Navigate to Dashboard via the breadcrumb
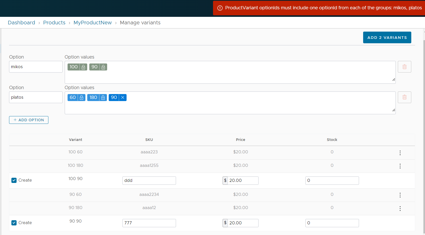 click(21, 23)
